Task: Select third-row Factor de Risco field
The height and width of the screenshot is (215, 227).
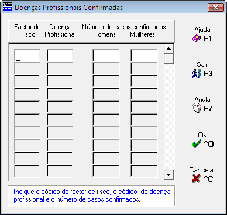Action: (27, 81)
